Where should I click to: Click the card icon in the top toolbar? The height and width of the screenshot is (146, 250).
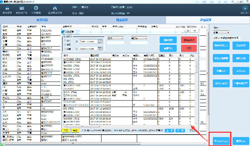click(22, 8)
